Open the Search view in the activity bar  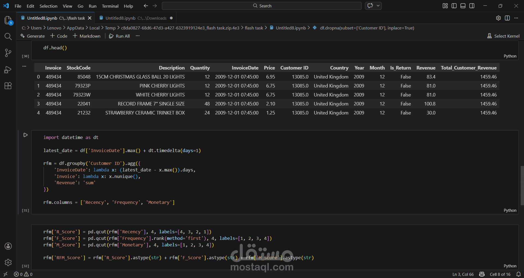8,36
